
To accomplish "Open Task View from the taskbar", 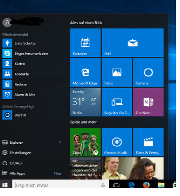I will [x=116, y=185].
